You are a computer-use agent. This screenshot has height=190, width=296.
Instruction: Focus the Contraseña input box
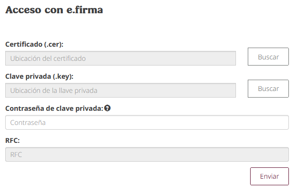(x=147, y=123)
